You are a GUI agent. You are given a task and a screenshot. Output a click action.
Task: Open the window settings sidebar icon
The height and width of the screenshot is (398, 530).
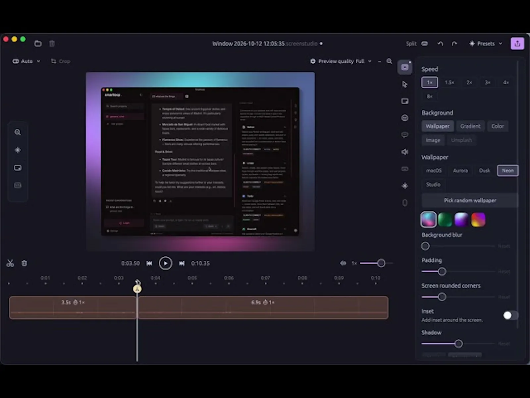pyautogui.click(x=405, y=101)
